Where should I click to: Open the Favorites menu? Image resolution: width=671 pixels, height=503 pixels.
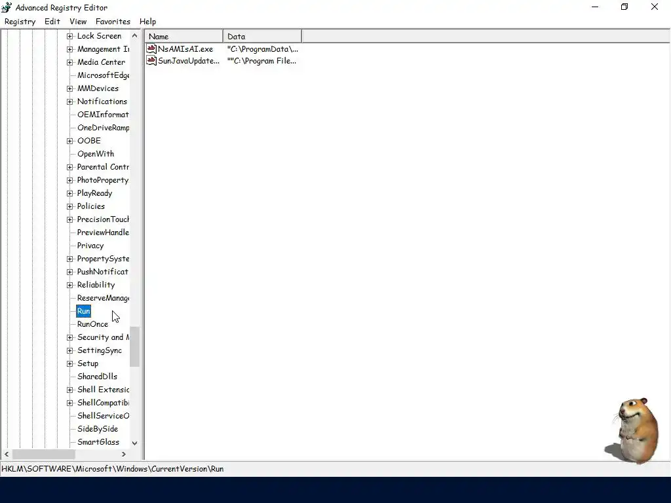[113, 22]
